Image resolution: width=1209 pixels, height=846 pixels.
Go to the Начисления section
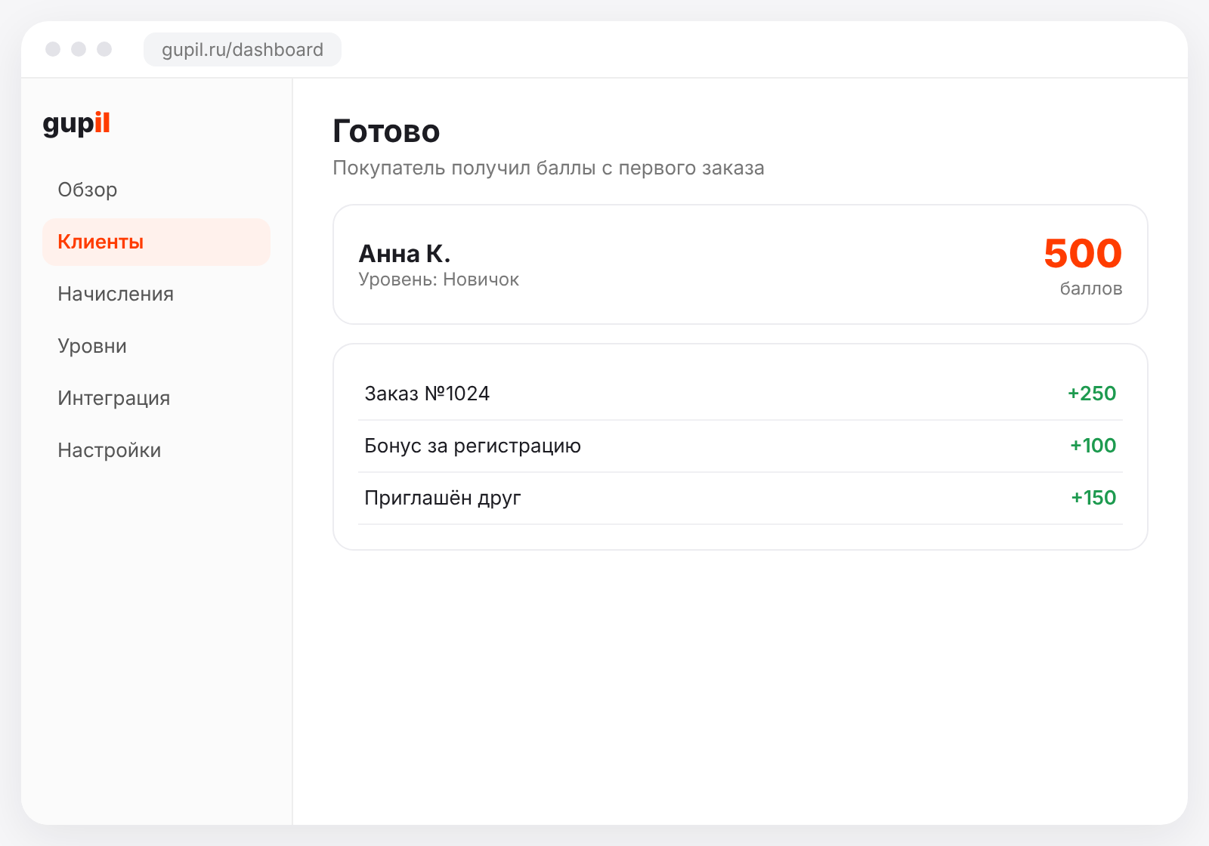point(156,294)
